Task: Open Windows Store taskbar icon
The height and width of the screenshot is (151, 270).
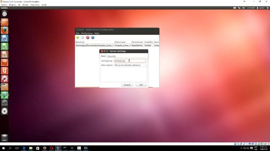Action: [x=38, y=148]
